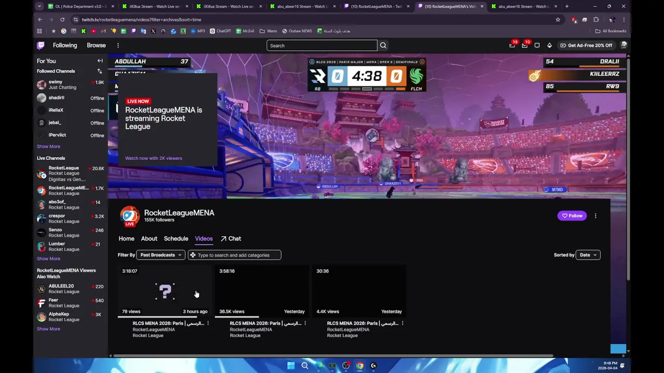The width and height of the screenshot is (664, 373).
Task: Select the Videos tab
Action: coord(204,239)
